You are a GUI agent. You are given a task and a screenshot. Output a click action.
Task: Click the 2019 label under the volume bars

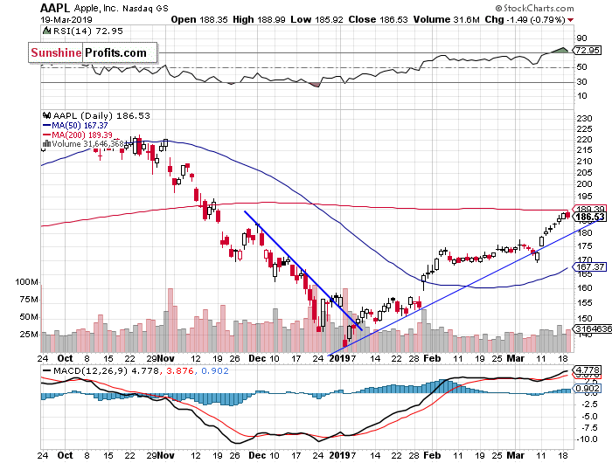[x=339, y=358]
